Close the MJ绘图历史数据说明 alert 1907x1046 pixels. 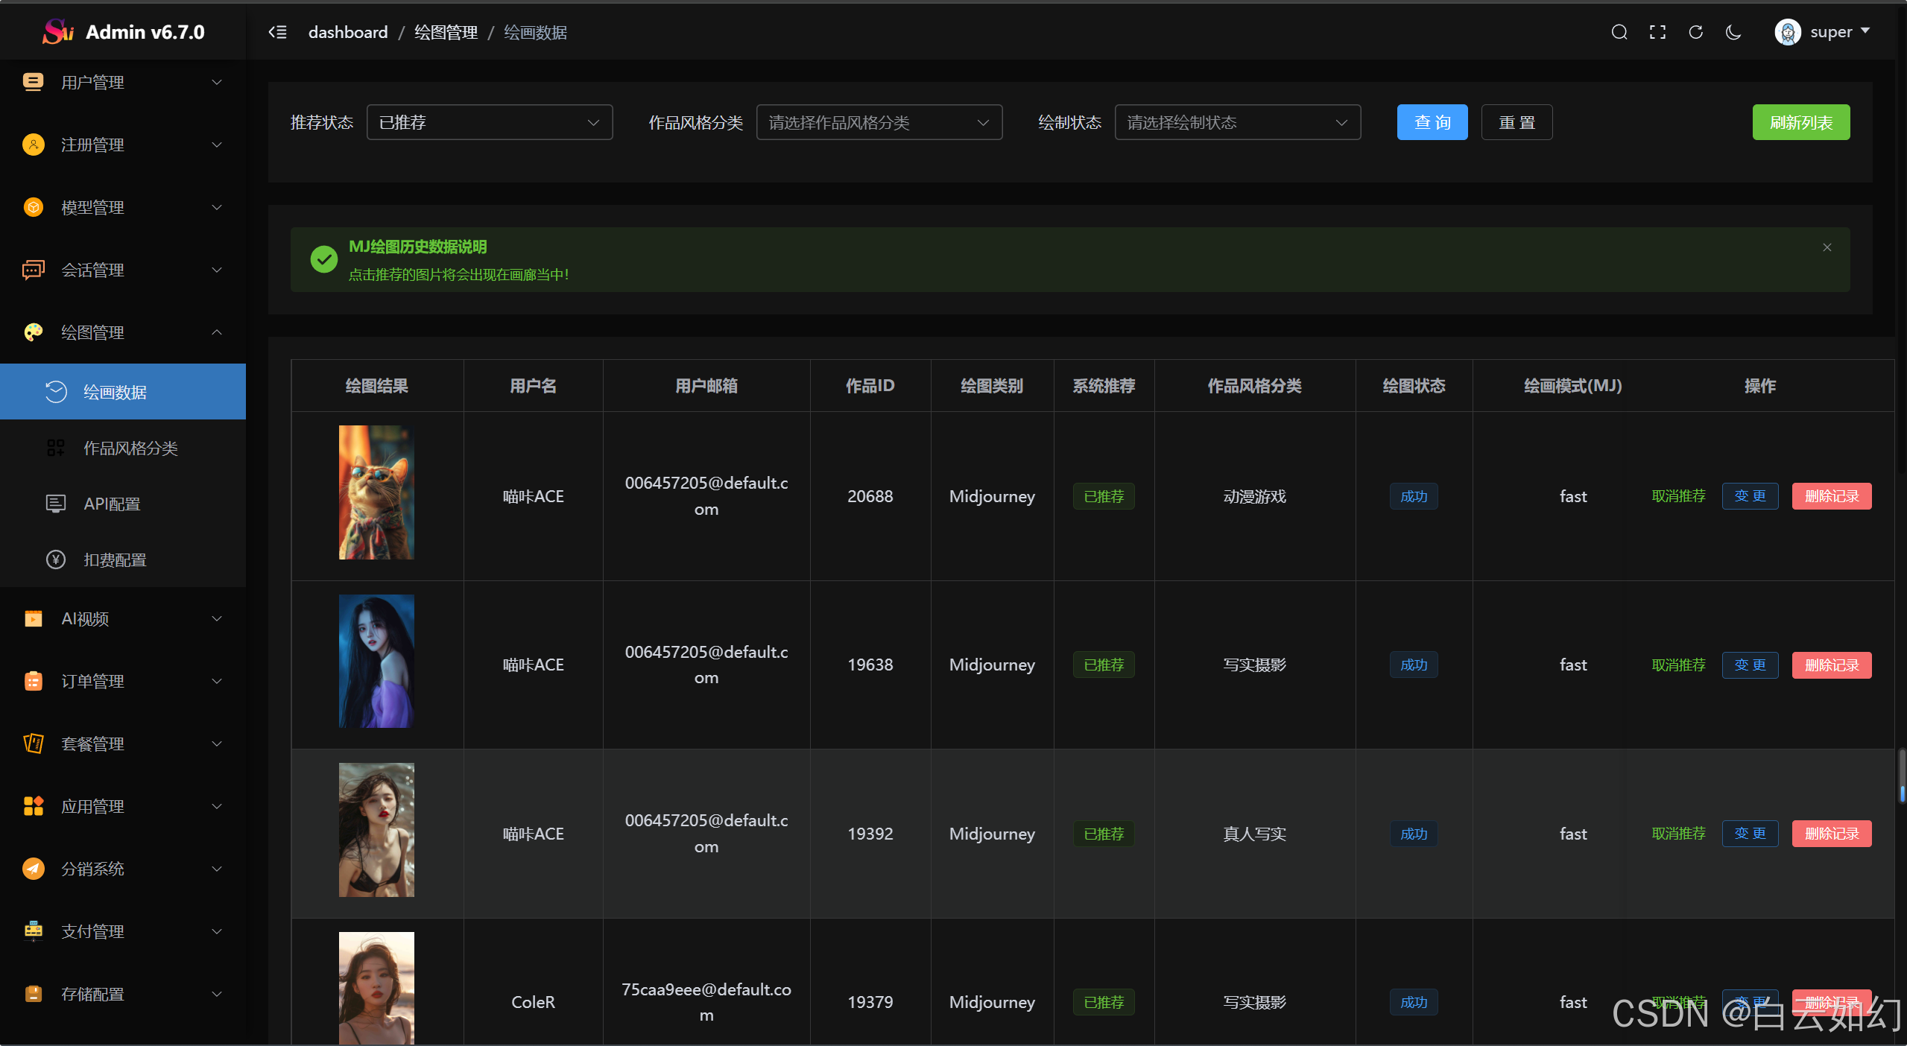(1827, 247)
